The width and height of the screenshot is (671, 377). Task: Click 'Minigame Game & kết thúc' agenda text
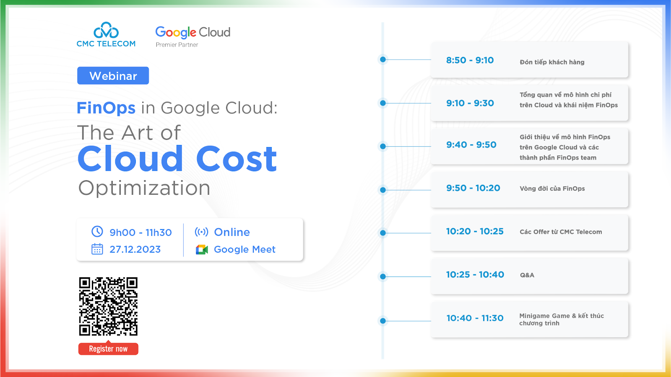[x=562, y=316]
